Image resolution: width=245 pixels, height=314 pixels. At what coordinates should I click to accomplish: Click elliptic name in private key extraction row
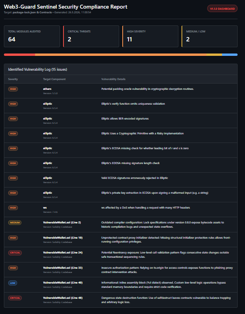(x=48, y=193)
